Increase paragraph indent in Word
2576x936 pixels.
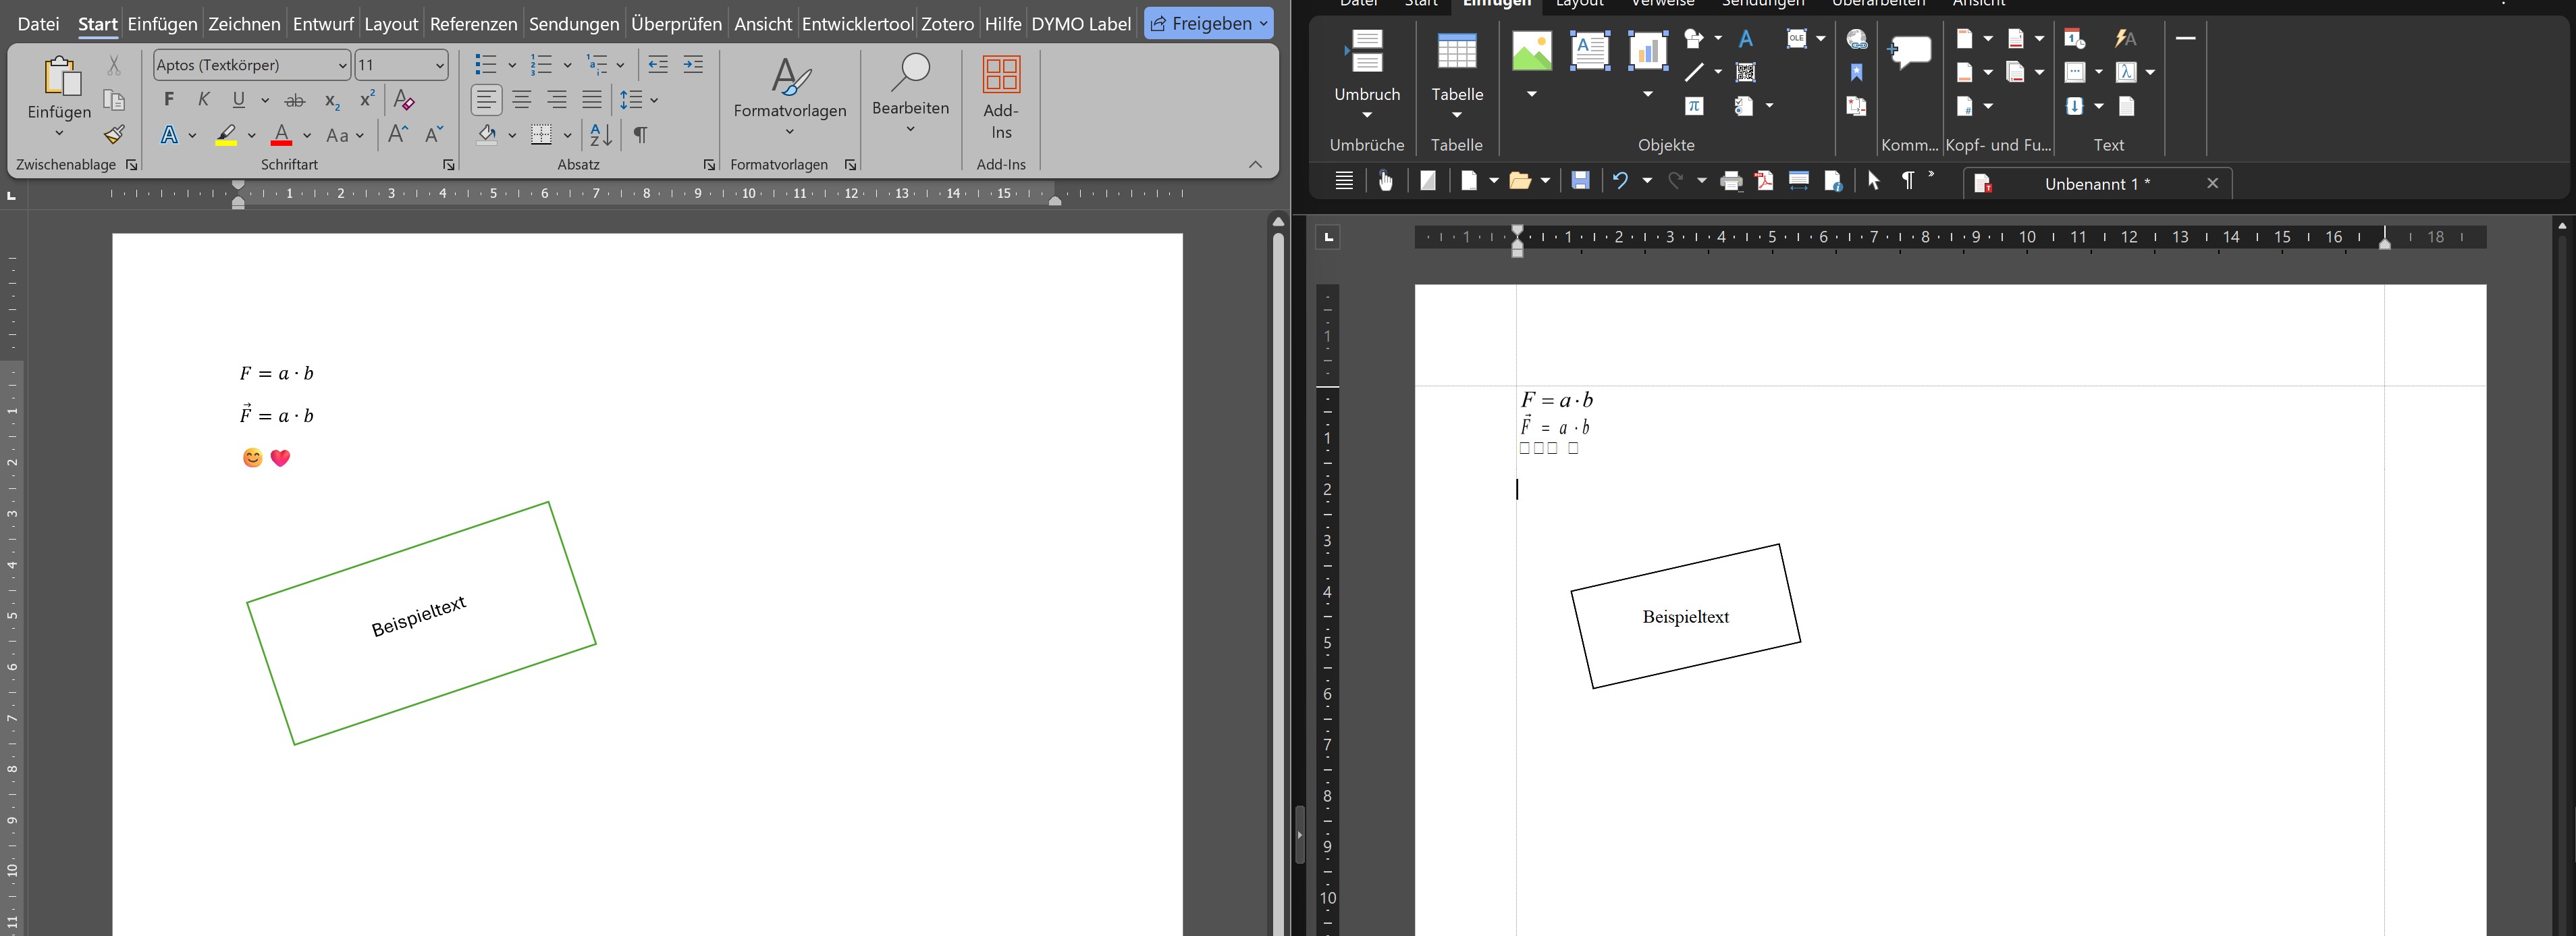693,65
